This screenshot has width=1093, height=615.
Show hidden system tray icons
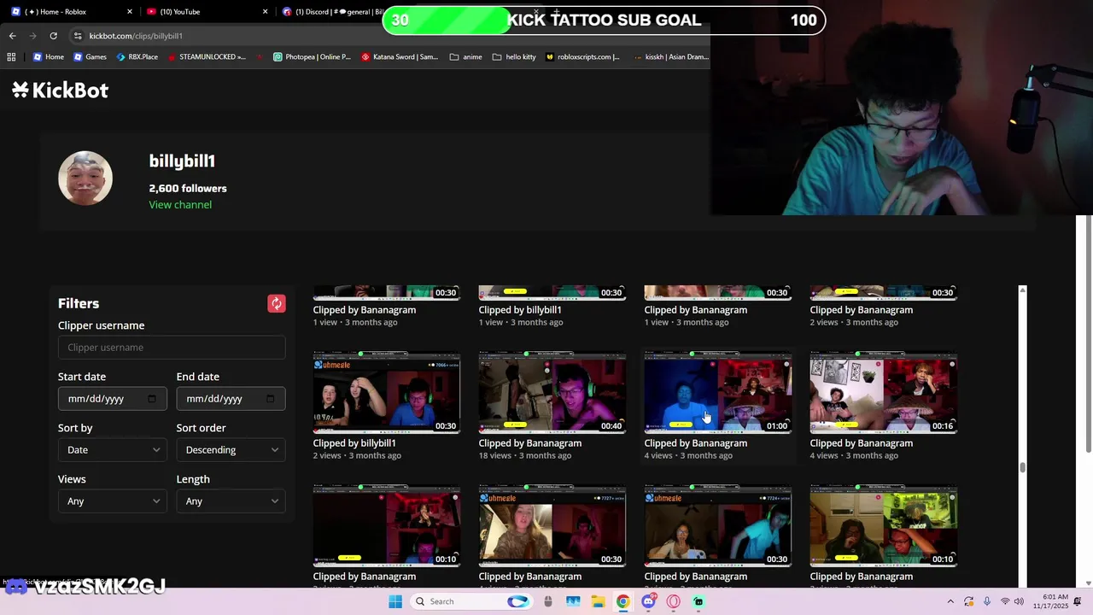[x=950, y=601]
